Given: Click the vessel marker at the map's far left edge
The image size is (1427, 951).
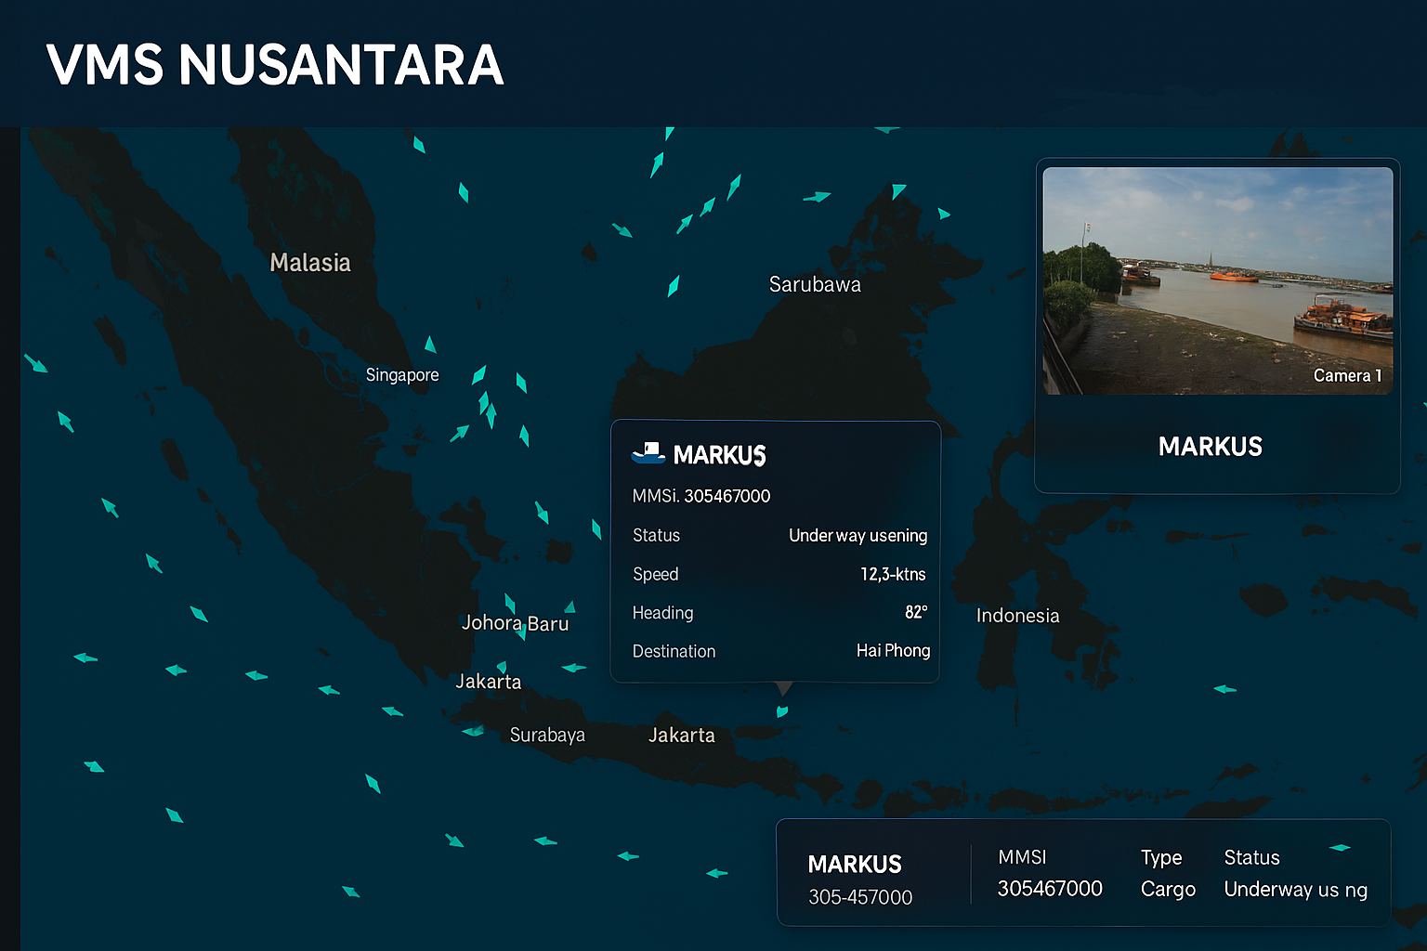Looking at the screenshot, I should point(35,363).
